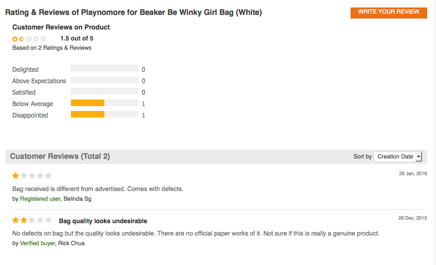This screenshot has height=265, width=436.
Task: Click the first orange star in overall rating
Action: pyautogui.click(x=16, y=39)
